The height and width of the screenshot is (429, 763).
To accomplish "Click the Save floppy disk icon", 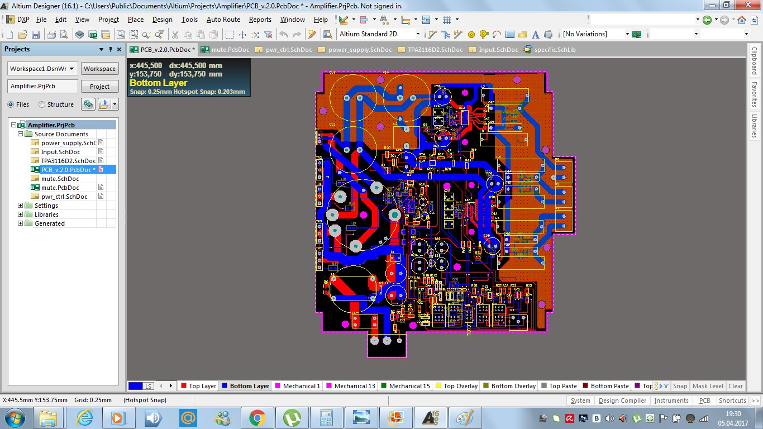I will tap(35, 35).
